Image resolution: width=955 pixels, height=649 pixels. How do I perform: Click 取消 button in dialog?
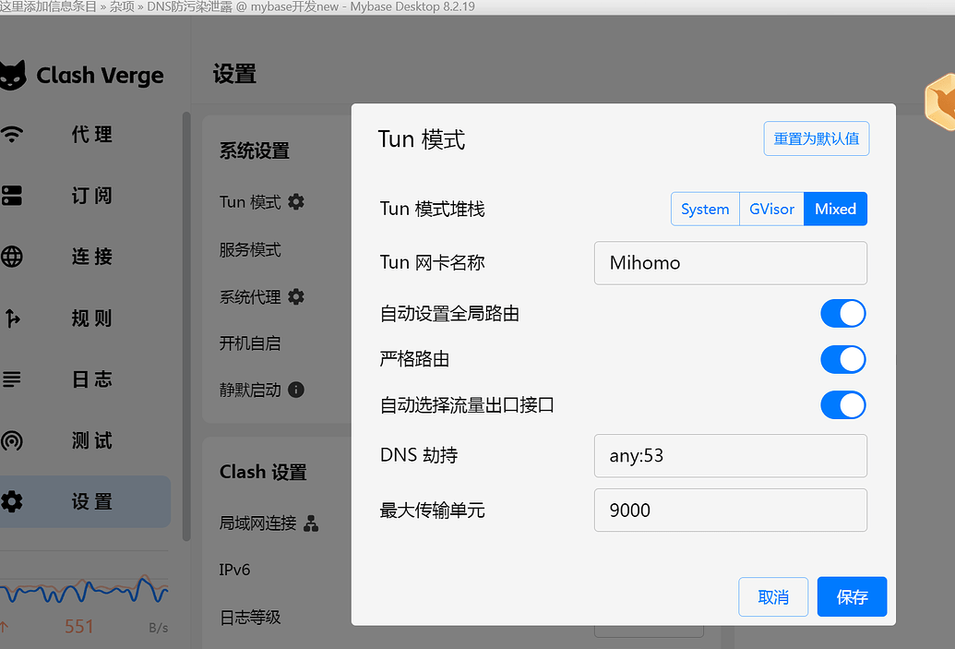point(773,596)
